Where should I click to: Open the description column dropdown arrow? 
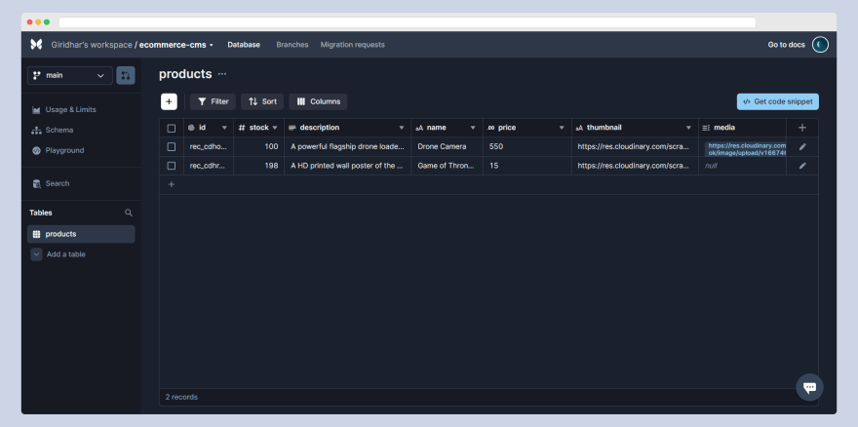tap(402, 128)
